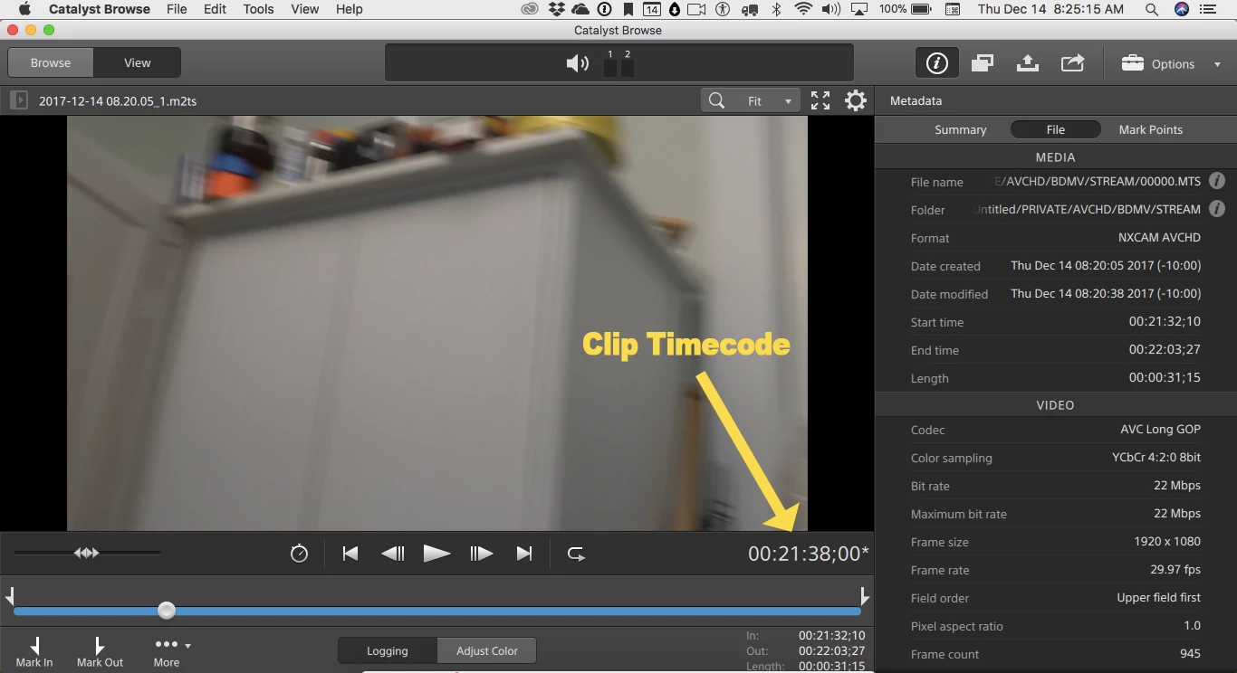
Task: Show info for Folder row
Action: [x=1217, y=209]
